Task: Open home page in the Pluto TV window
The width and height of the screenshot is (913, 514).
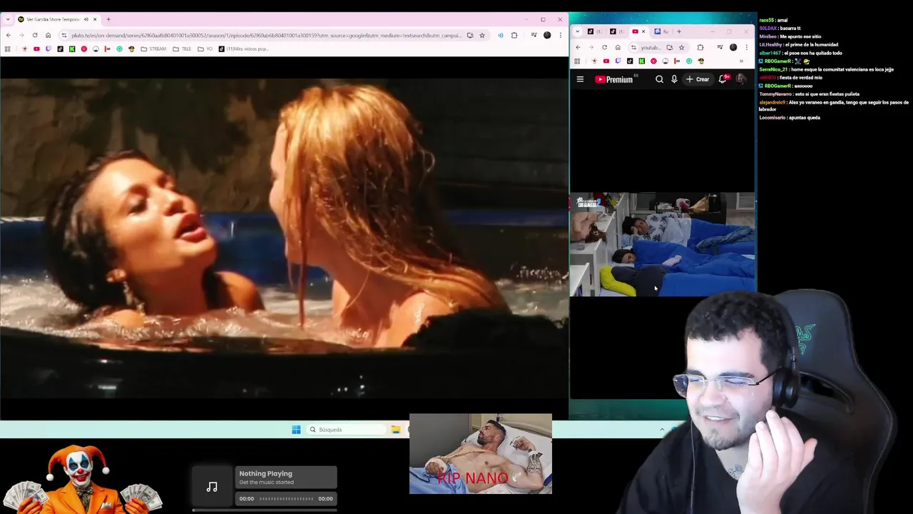Action: pos(49,35)
